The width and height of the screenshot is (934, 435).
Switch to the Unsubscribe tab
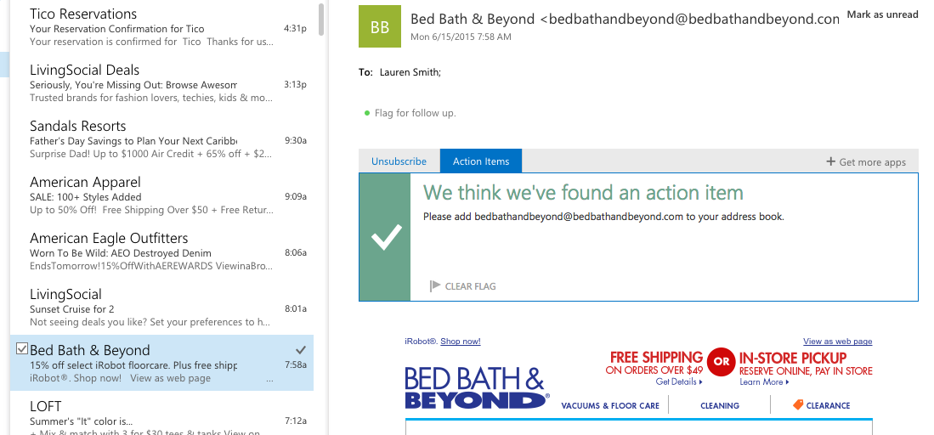399,161
